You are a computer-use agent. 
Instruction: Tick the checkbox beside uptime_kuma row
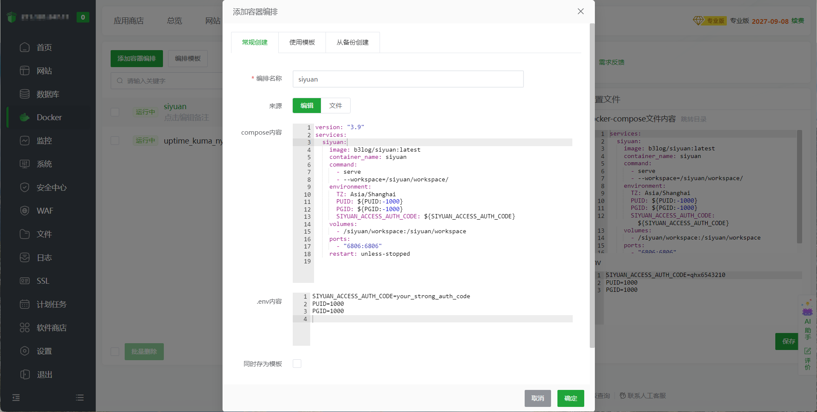[115, 141]
